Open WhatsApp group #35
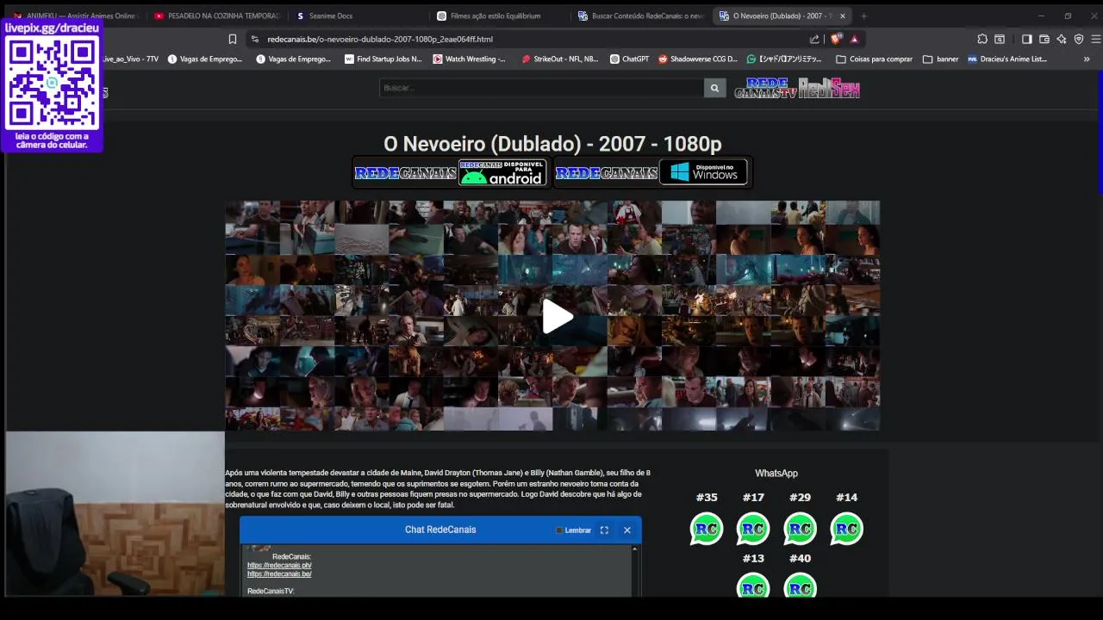Image resolution: width=1103 pixels, height=620 pixels. (x=707, y=529)
